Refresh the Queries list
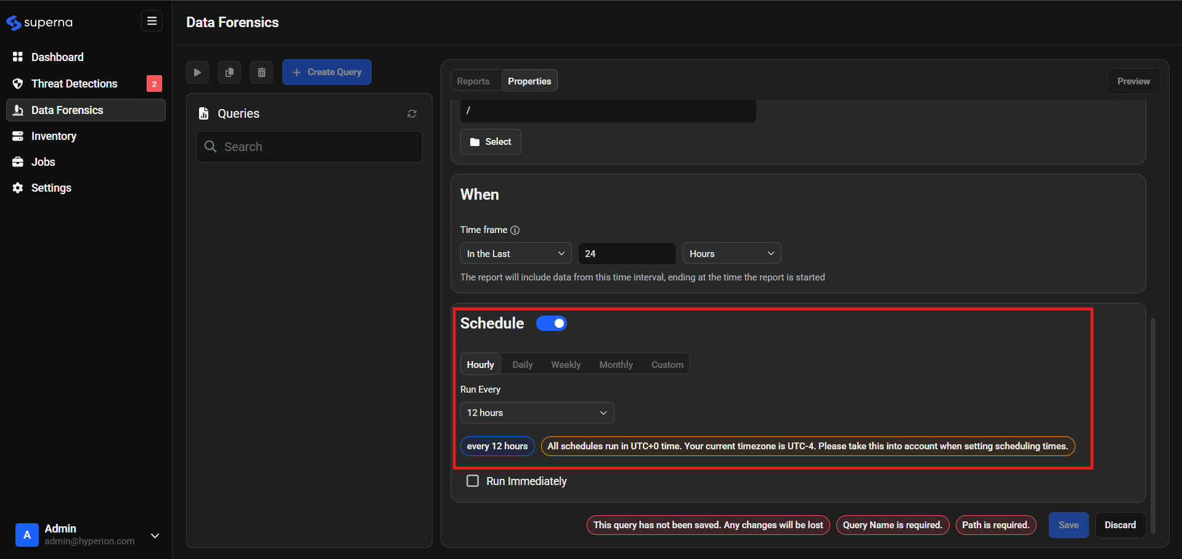This screenshot has height=559, width=1182. (x=412, y=113)
